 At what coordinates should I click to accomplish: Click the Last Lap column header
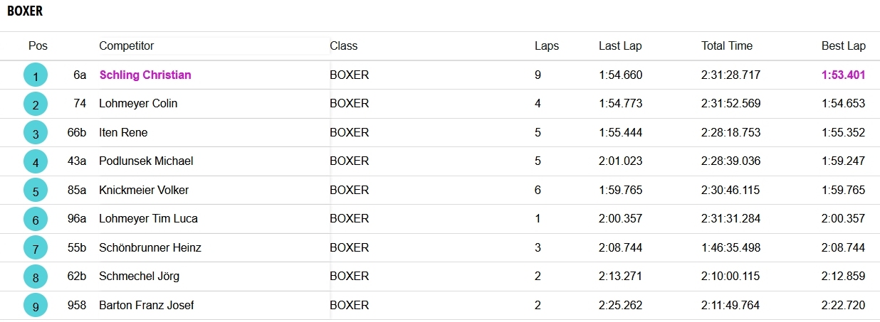pos(619,46)
